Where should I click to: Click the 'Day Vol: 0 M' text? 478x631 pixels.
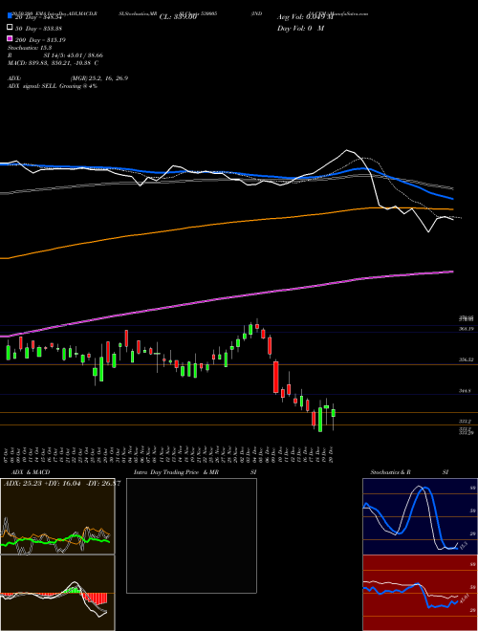pos(300,29)
